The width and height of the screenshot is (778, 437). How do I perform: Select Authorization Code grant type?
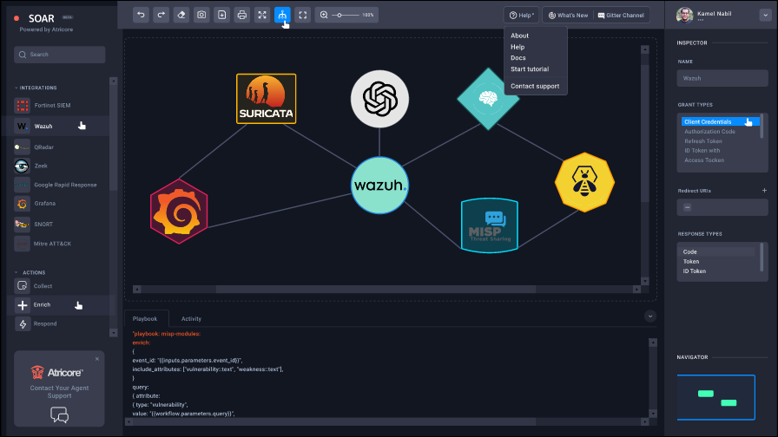click(x=709, y=131)
